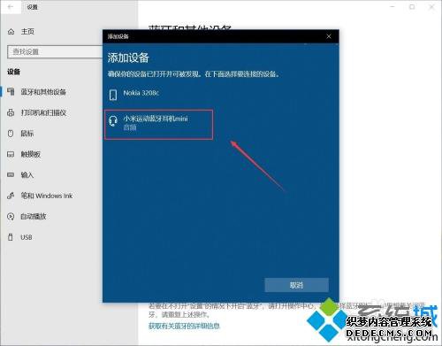Open the 主页 home icon
Screen dimensions: 442x346
(11, 32)
